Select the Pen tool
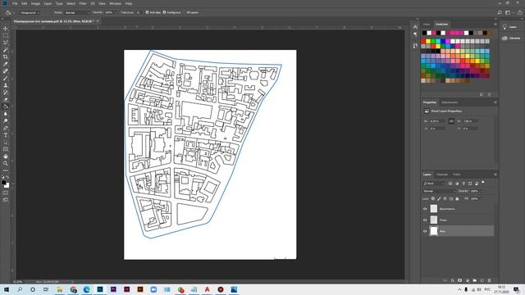The width and height of the screenshot is (525, 295). tap(6, 128)
